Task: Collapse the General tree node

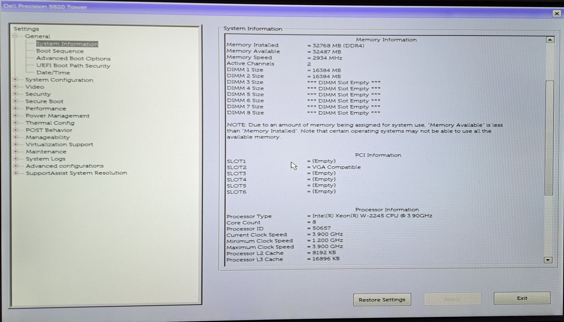Action: 15,36
